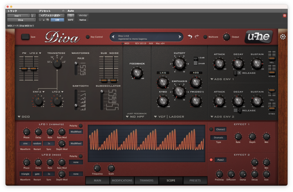Open the MODIFICATIONS tab
Screen dimensions: 293x192
[x=122, y=181]
